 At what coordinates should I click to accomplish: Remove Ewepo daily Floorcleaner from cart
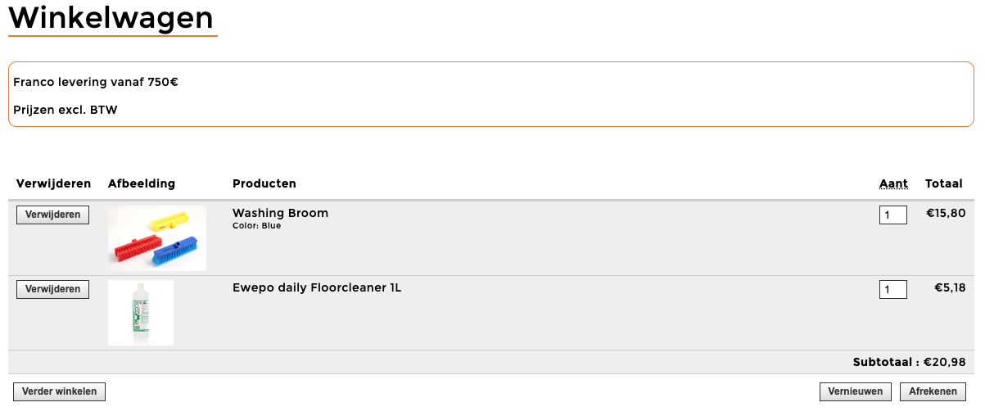[52, 289]
